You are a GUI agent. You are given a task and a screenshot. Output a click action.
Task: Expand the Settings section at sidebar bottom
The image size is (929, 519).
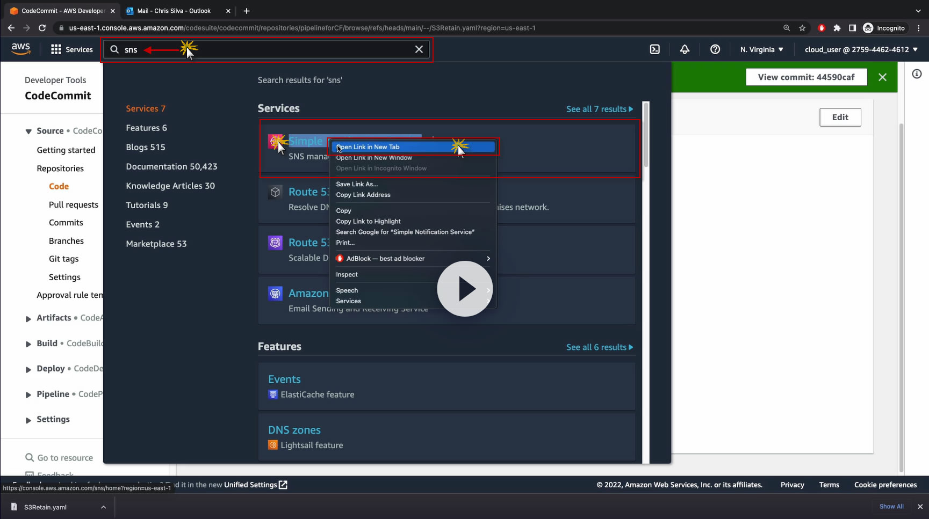28,420
